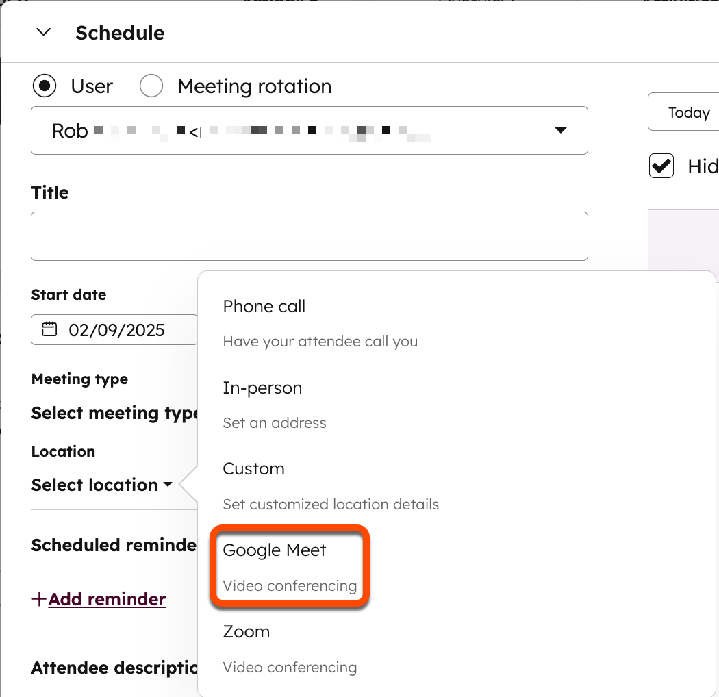Uncheck the Hide checkbox near Today

(x=661, y=166)
